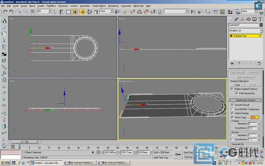Open named selection sets dropdown
Screen dimensions: 265x166
coord(176,11)
